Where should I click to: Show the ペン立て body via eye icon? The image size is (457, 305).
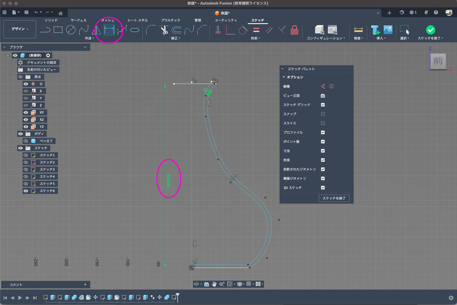pos(26,141)
